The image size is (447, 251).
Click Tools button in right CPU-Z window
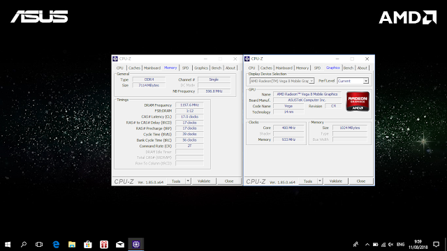pos(308,181)
